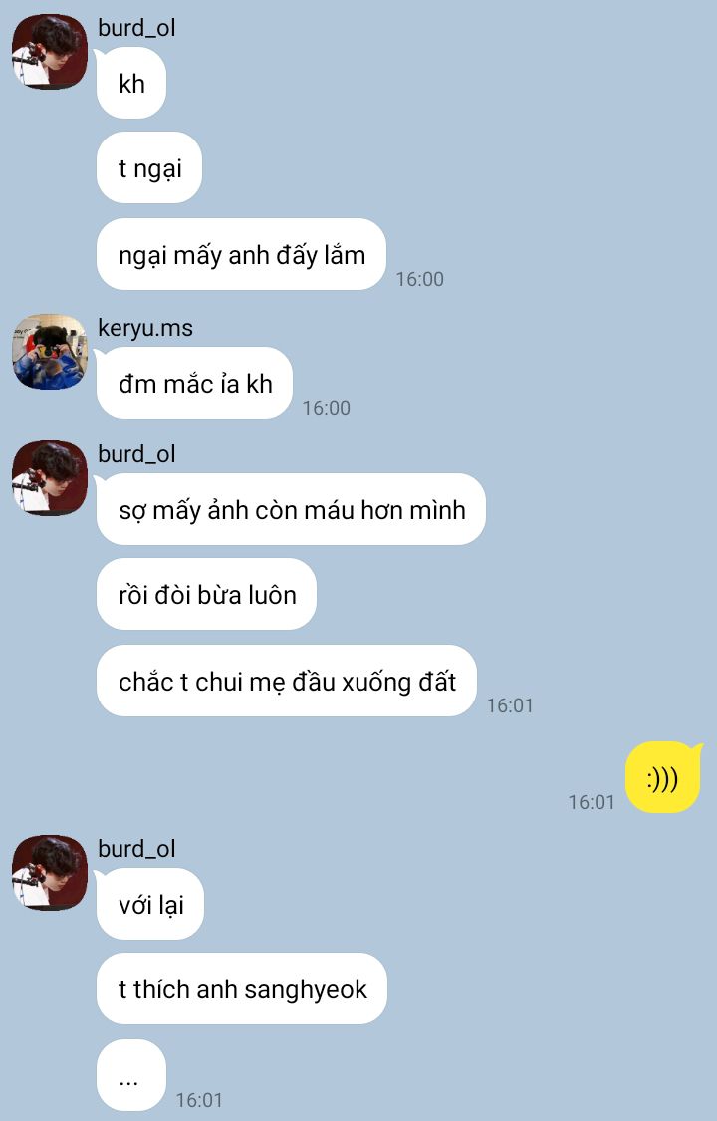This screenshot has height=1121, width=717.
Task: Tap the 't ngại' chat bubble
Action: 149,168
